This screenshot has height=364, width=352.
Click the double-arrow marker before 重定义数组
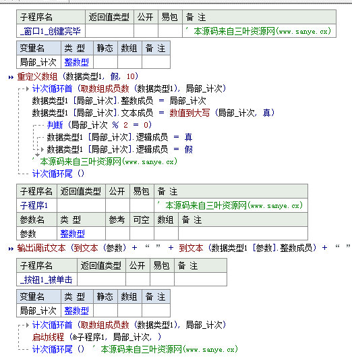(x=11, y=77)
